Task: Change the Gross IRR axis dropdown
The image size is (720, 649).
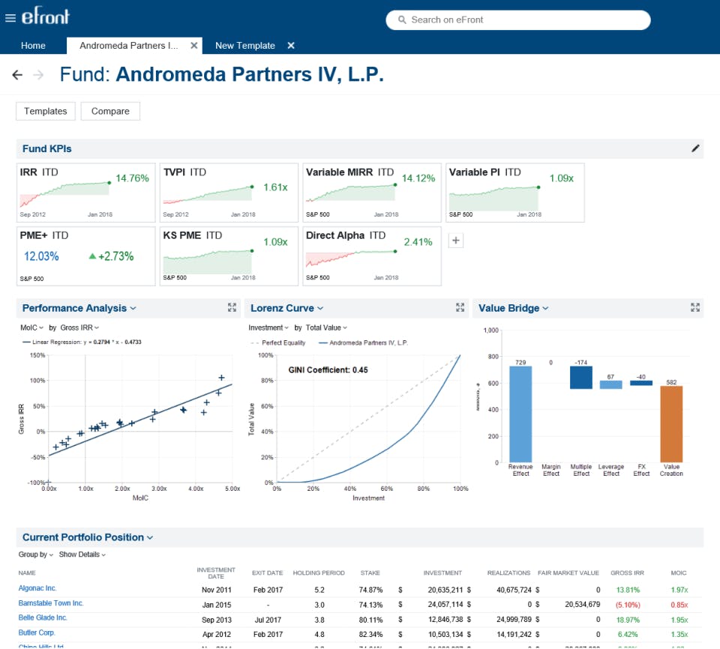Action: pos(77,328)
